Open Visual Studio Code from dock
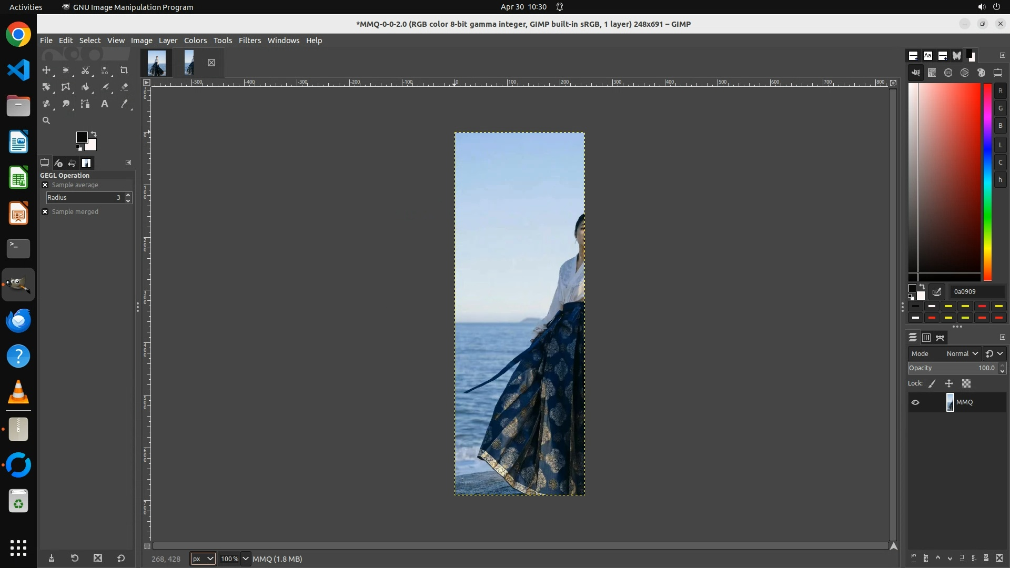The width and height of the screenshot is (1010, 568). tap(18, 70)
